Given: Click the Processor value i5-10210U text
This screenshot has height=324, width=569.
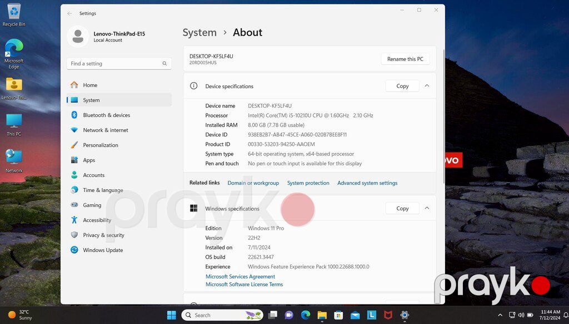Looking at the screenshot, I should tap(310, 115).
